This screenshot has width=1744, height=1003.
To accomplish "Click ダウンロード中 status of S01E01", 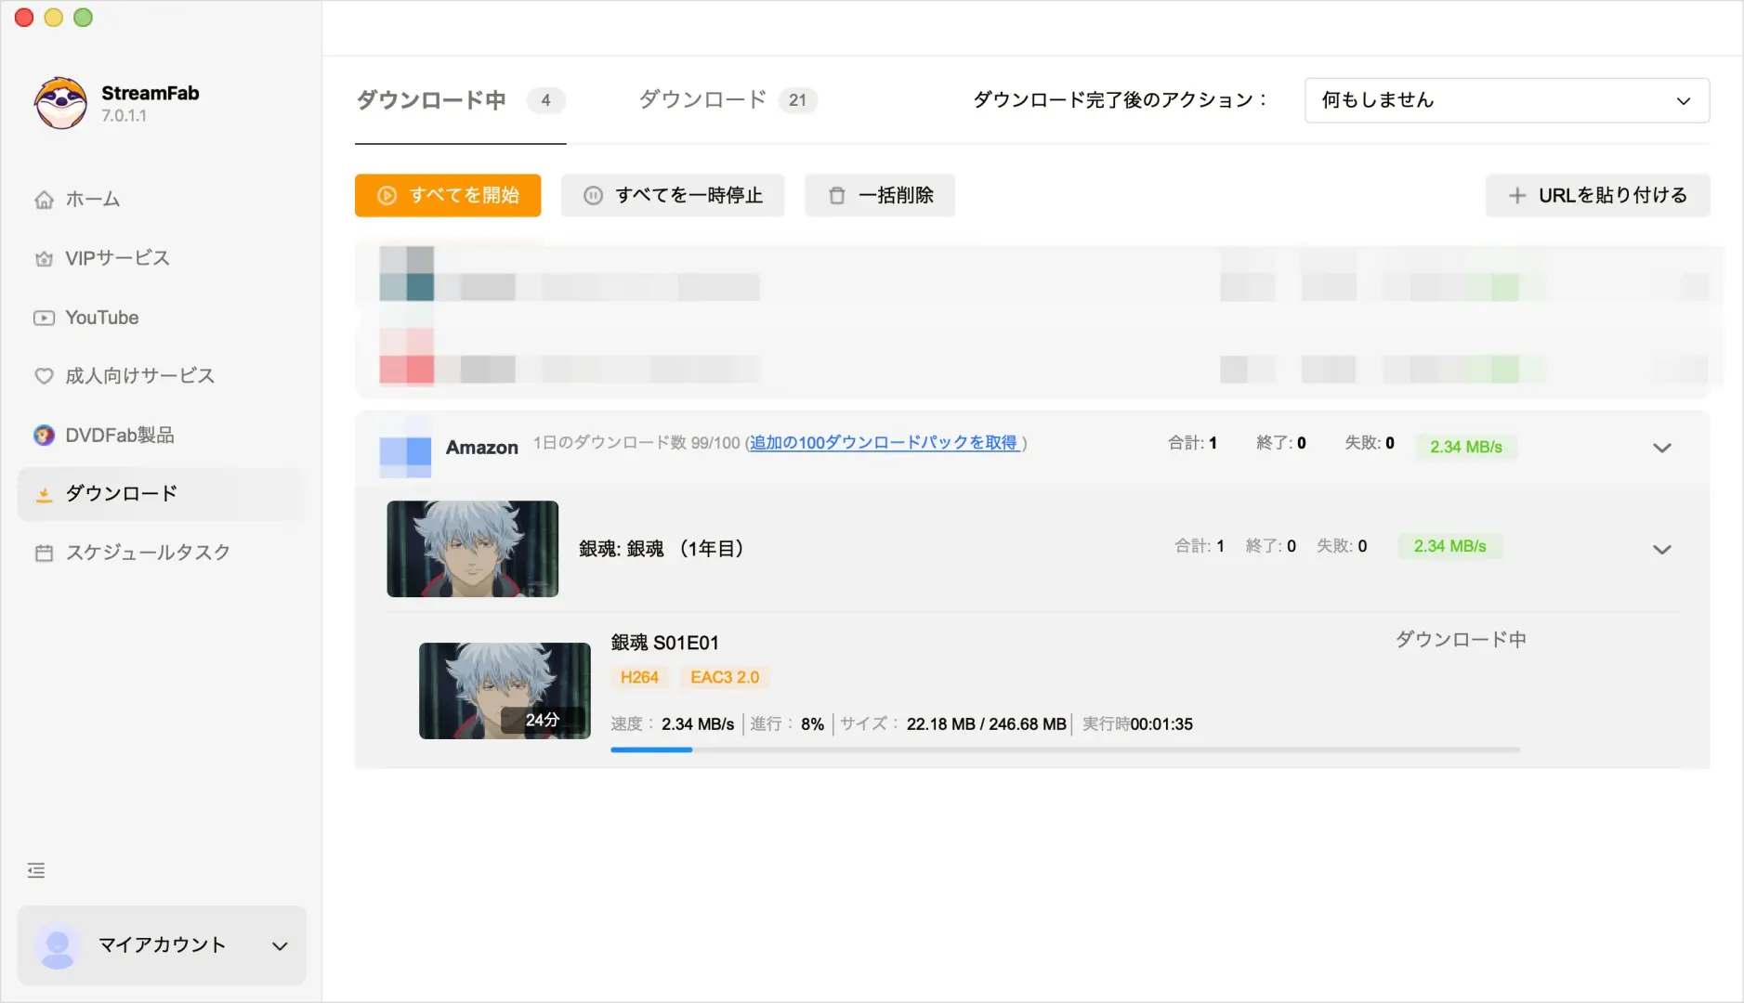I will [x=1461, y=640].
